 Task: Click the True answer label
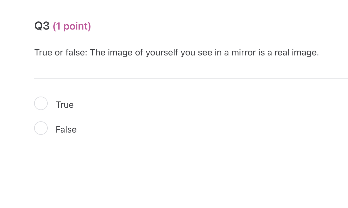tap(65, 104)
